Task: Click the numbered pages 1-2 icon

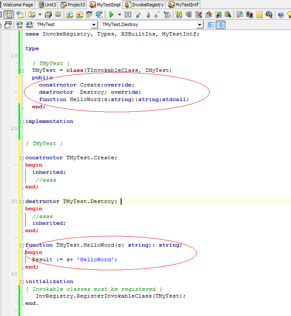Action: coord(249,15)
